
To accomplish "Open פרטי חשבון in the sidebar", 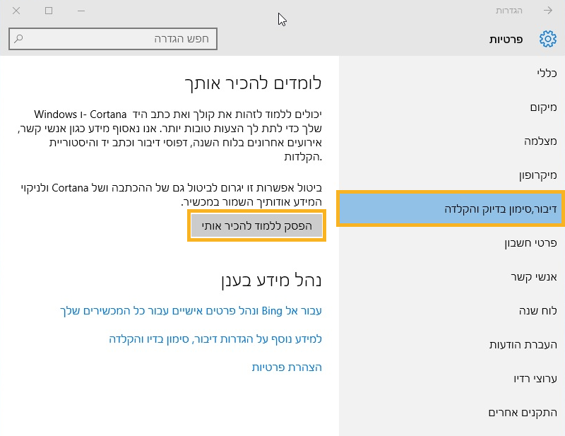I will pos(530,243).
